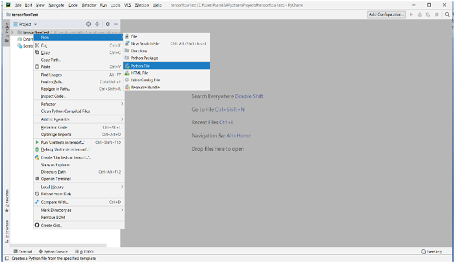Select Cut from the context menu
Viewport: 455px width, 263px height.
(x=79, y=45)
